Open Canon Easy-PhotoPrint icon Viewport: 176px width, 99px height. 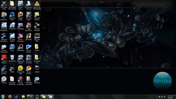[x=29, y=27]
